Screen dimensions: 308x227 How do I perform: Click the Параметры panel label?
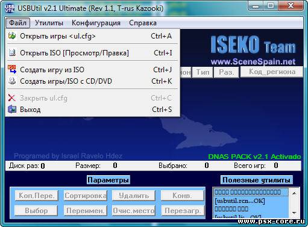[108, 180]
